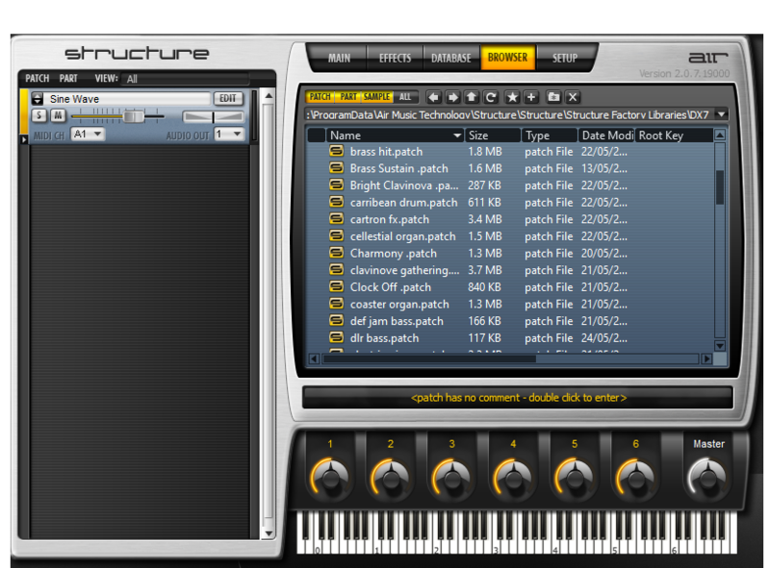Click the patch icon beside carribean drum.patch
770x568 pixels.
coord(336,202)
